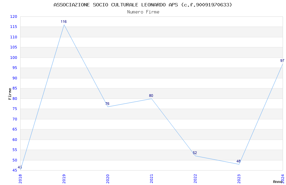This screenshot has width=286, height=185.
Task: Select the 48 data label for 2023
Action: pyautogui.click(x=239, y=161)
